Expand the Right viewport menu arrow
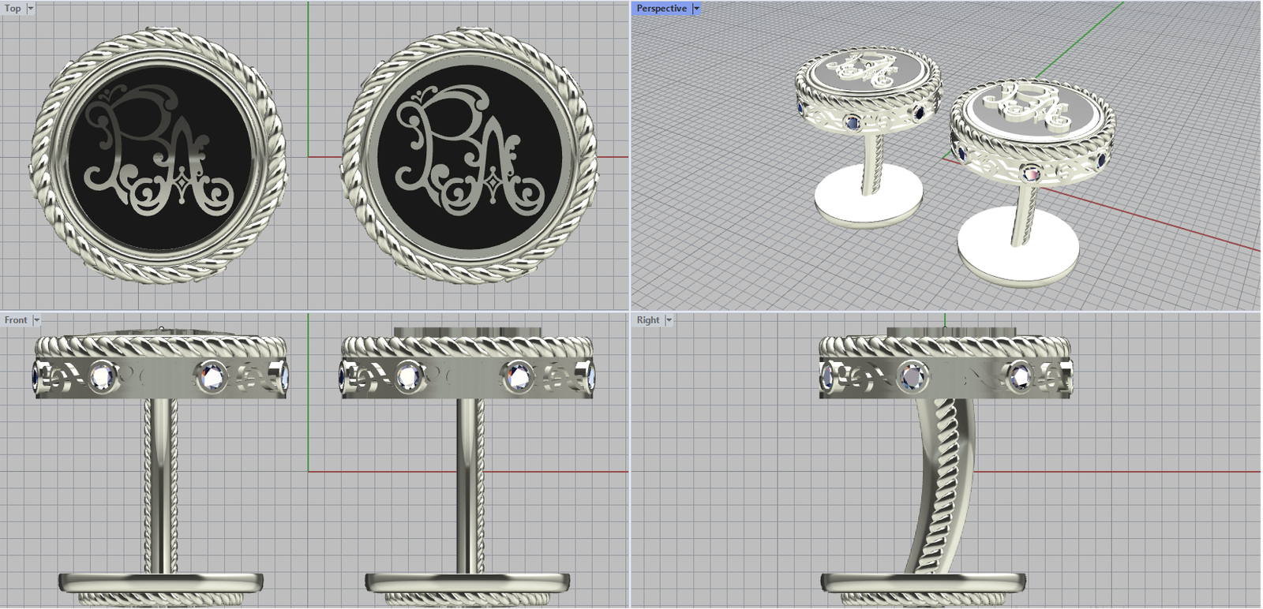Screen dimensions: 1263x609 click(669, 320)
